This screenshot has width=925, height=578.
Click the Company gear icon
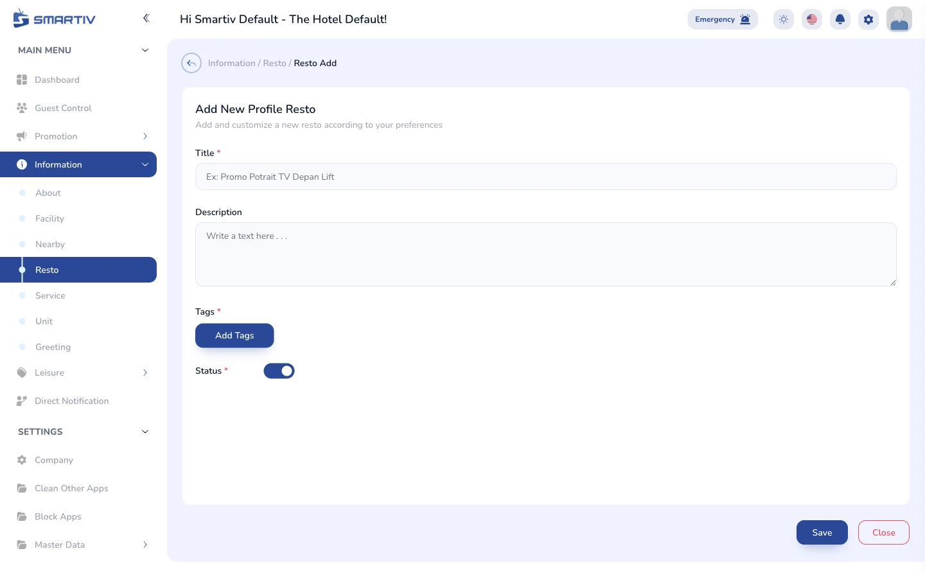click(22, 460)
